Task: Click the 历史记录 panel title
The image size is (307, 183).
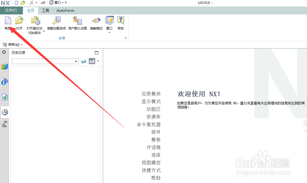Action: point(18,52)
